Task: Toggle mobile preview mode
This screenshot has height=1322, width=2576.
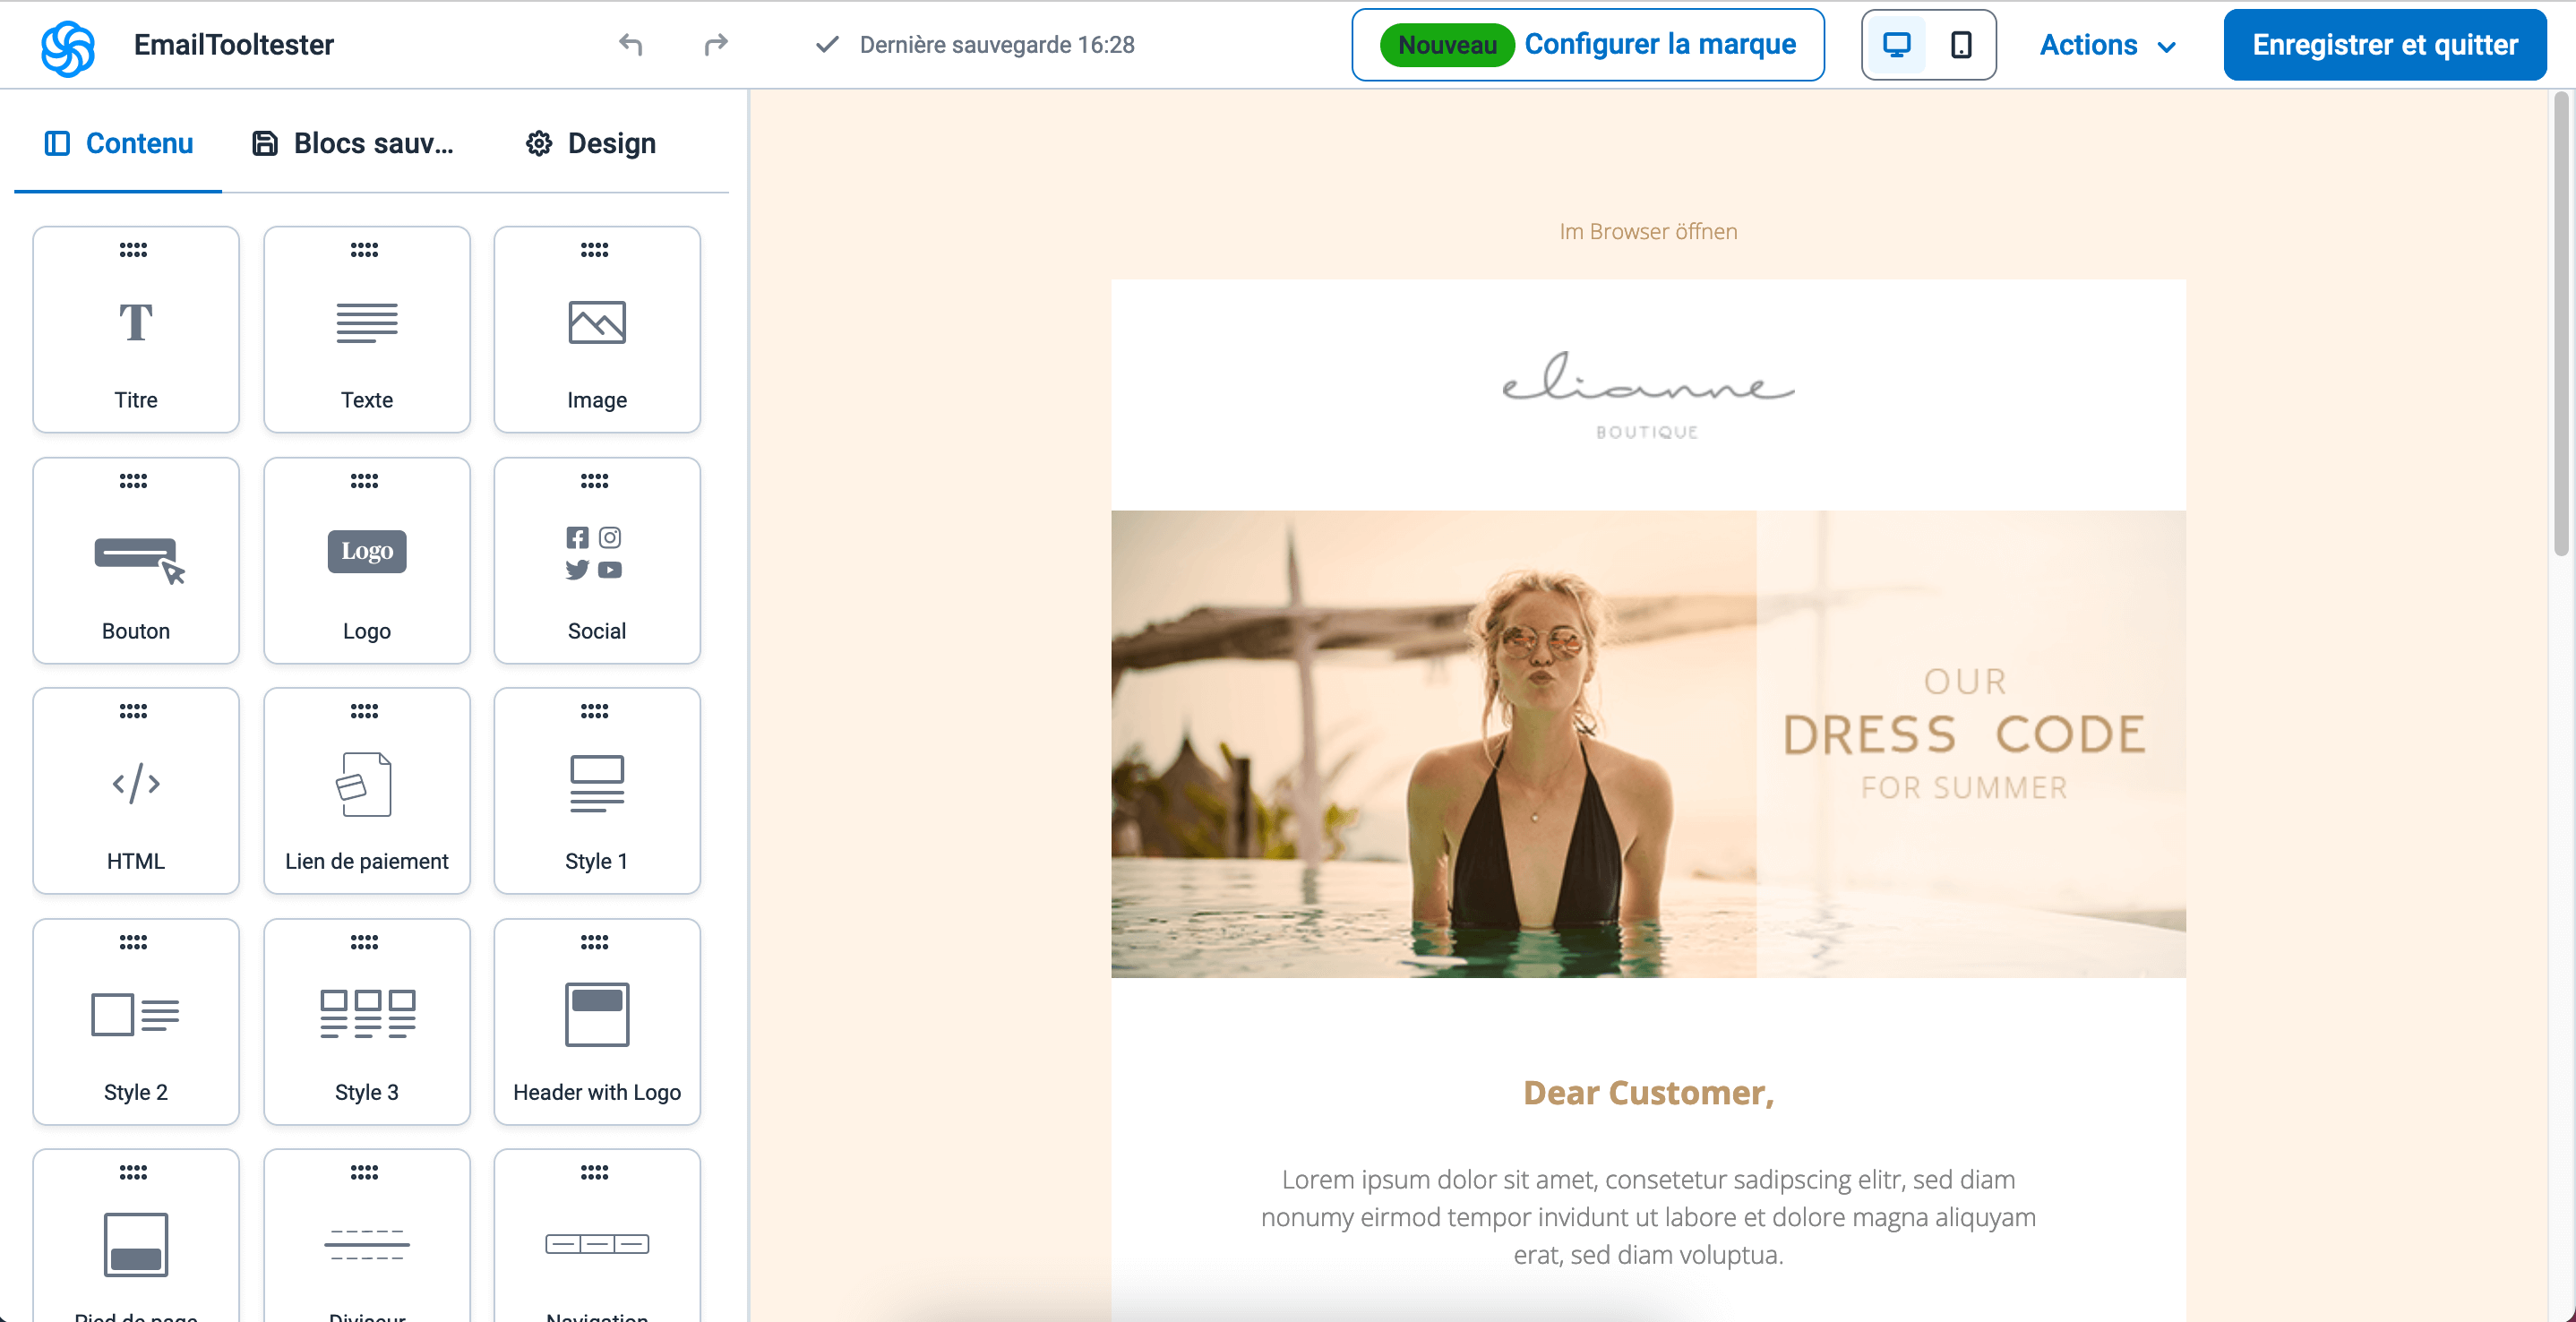Action: point(1959,46)
